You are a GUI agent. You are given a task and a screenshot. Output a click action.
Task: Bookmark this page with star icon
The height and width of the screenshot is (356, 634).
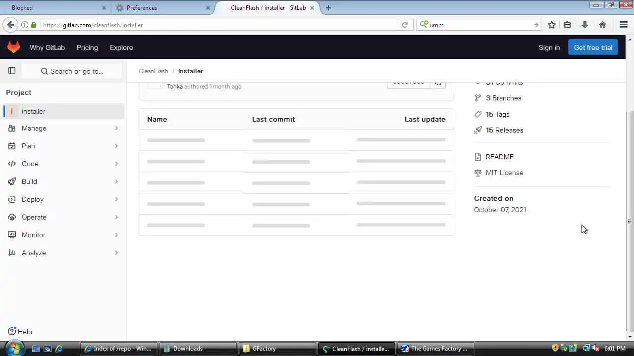pyautogui.click(x=552, y=25)
